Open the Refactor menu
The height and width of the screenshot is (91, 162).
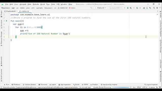click(x=36, y=4)
